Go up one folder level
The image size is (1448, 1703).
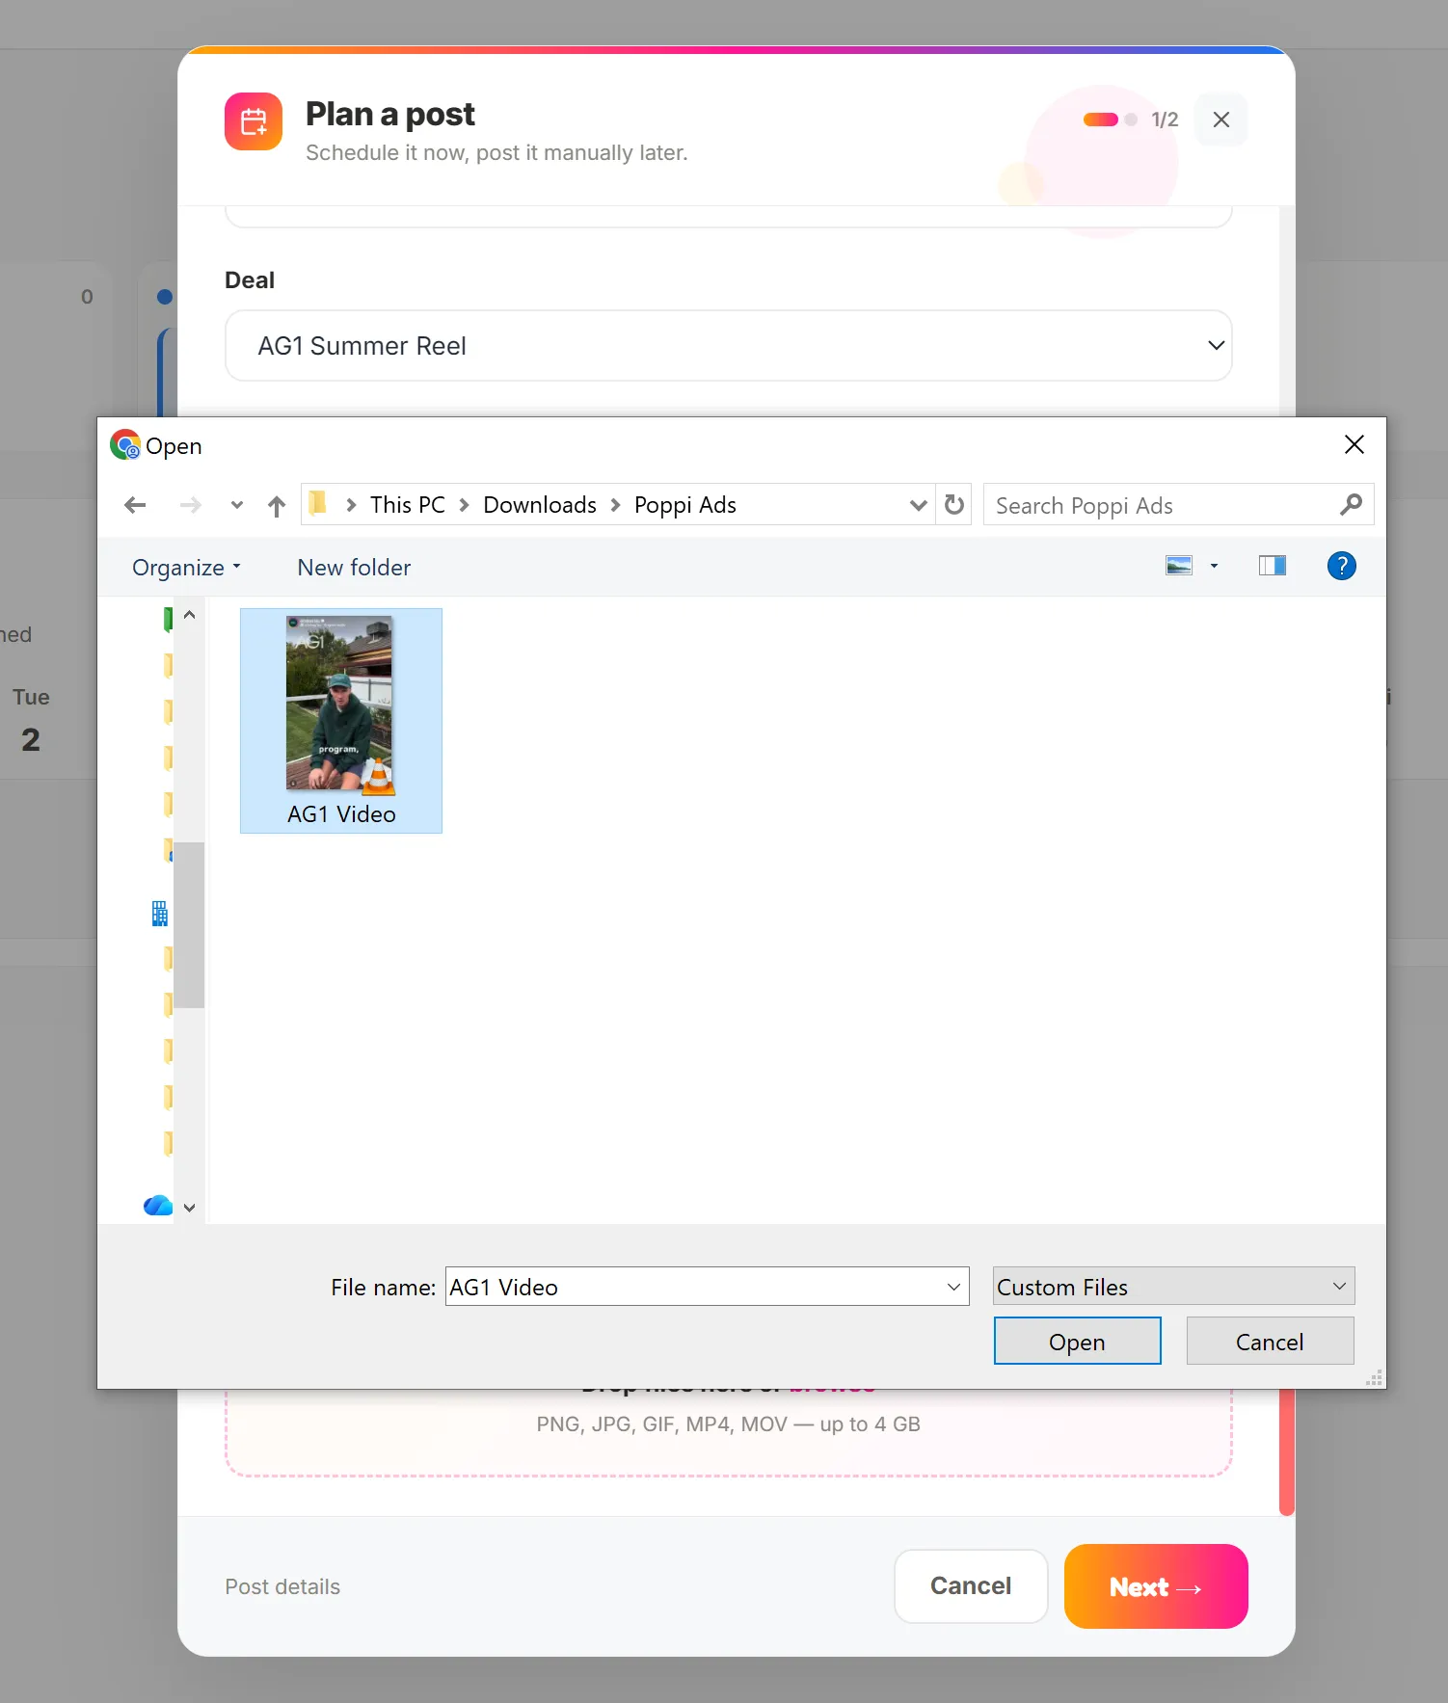pos(277,505)
